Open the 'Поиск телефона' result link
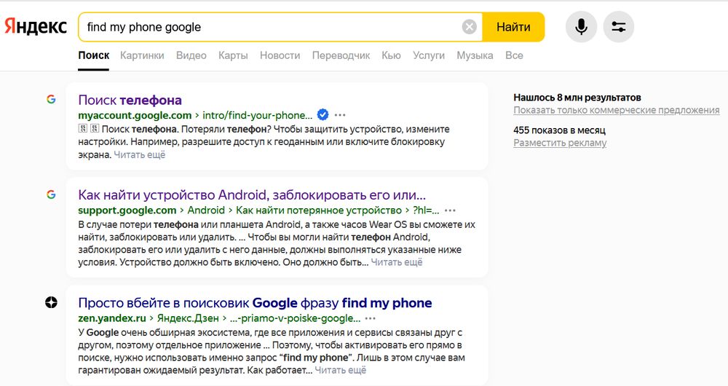This screenshot has height=386, width=728. (x=130, y=100)
